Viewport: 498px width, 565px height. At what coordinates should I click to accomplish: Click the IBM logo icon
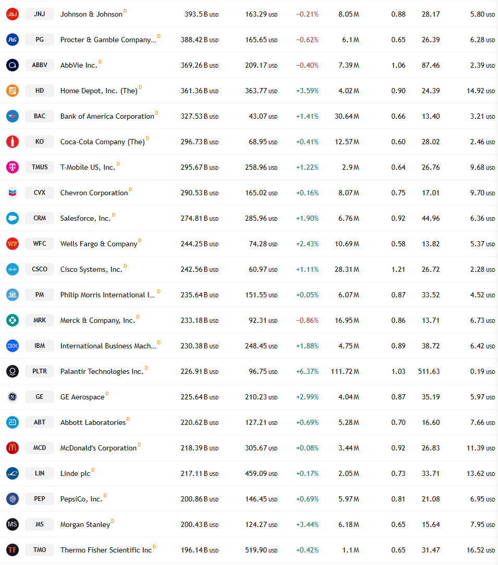coord(13,346)
